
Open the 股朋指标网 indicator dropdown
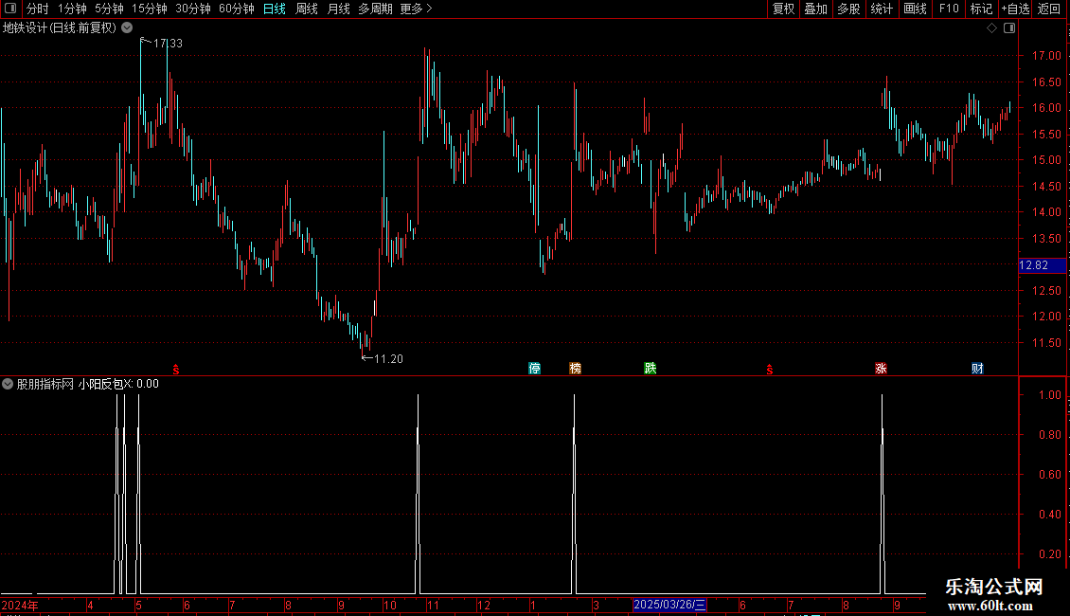coord(8,384)
